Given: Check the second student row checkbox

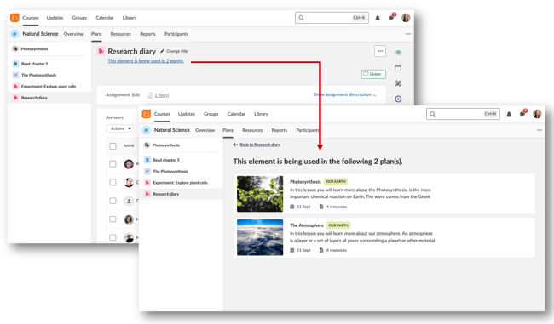Looking at the screenshot, I should [x=113, y=182].
